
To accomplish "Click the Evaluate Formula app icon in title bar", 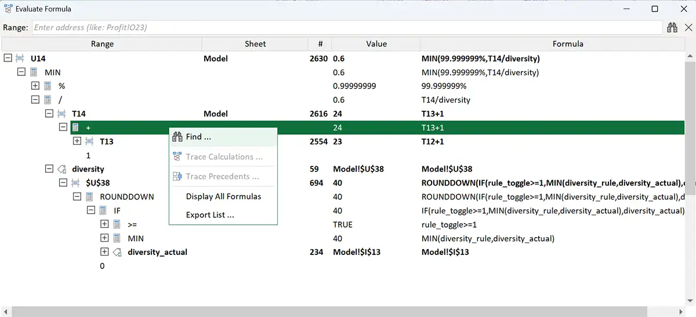I will click(x=8, y=9).
